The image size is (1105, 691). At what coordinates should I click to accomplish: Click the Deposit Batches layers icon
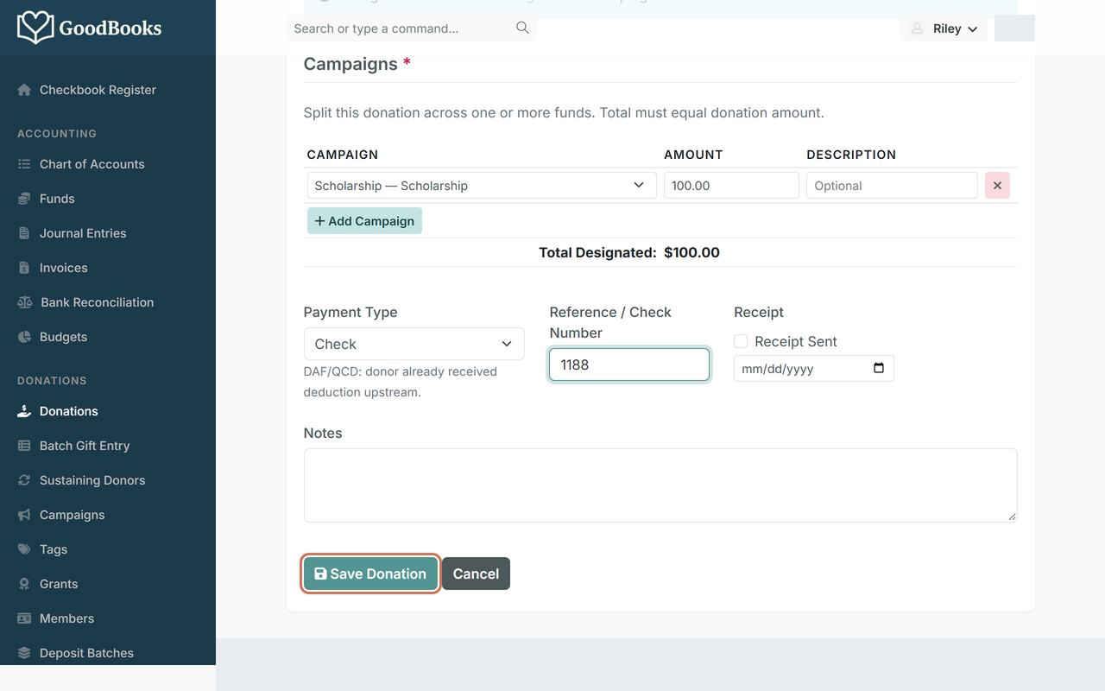[24, 653]
